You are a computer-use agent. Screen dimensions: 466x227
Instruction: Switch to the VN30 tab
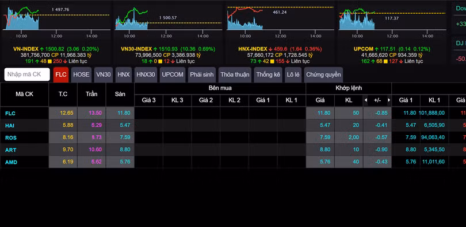pyautogui.click(x=104, y=75)
